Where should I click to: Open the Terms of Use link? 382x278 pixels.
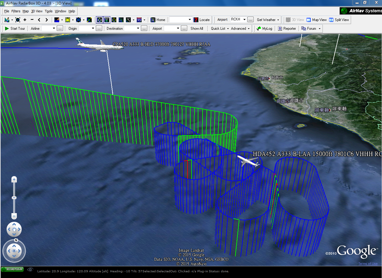[x=368, y=264]
